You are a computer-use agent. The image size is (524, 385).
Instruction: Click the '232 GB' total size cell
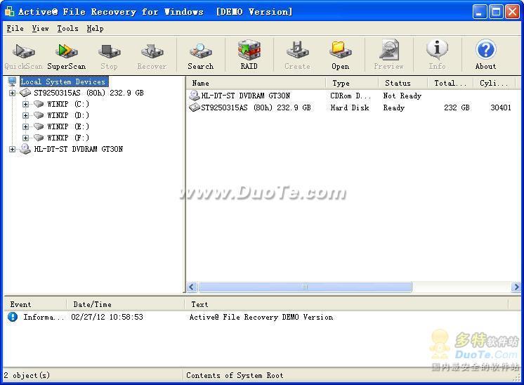click(457, 107)
